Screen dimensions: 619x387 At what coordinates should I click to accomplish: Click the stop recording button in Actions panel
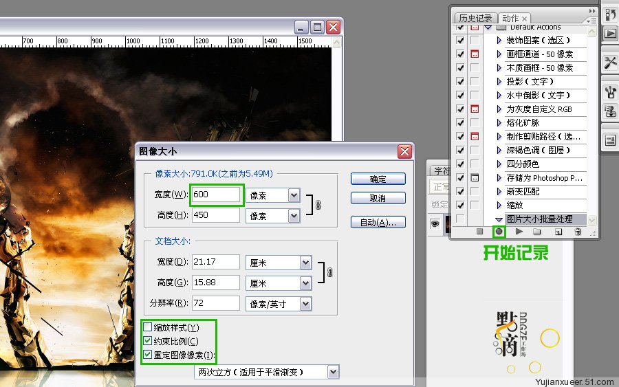[x=479, y=232]
